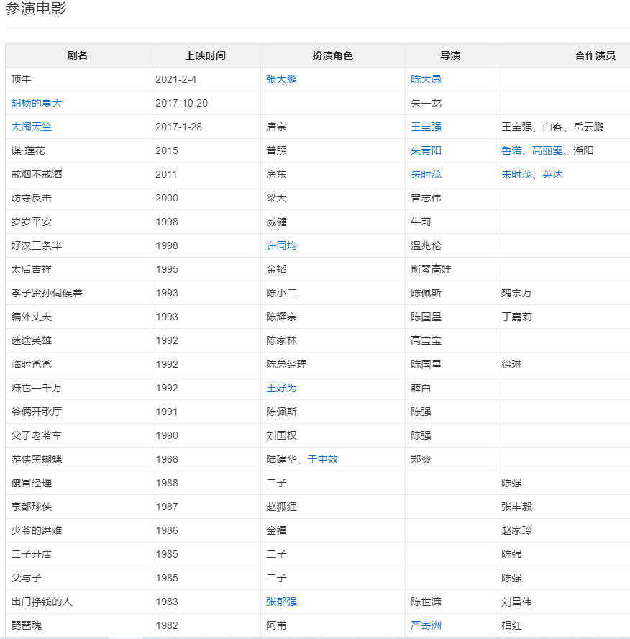The image size is (630, 639).
Task: Open director 朱时茂 link in 导演 column
Action: point(426,174)
